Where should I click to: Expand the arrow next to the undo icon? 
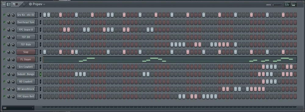click(x=24, y=4)
